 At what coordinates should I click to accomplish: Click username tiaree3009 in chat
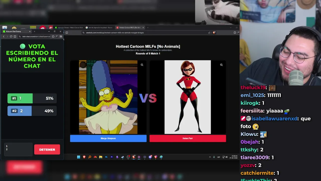pyautogui.click(x=255, y=158)
